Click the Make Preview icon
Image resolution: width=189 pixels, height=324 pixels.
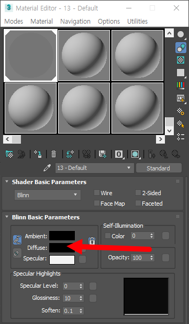pos(181,98)
